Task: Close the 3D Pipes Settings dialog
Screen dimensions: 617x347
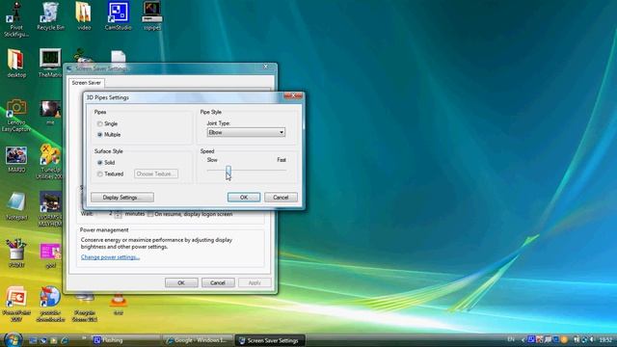Action: 293,96
